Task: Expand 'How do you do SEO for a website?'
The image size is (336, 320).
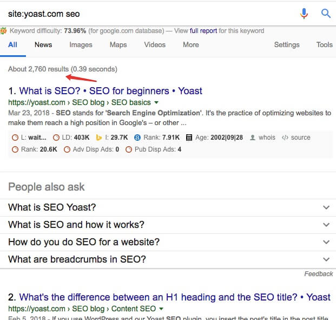Action: click(x=168, y=242)
